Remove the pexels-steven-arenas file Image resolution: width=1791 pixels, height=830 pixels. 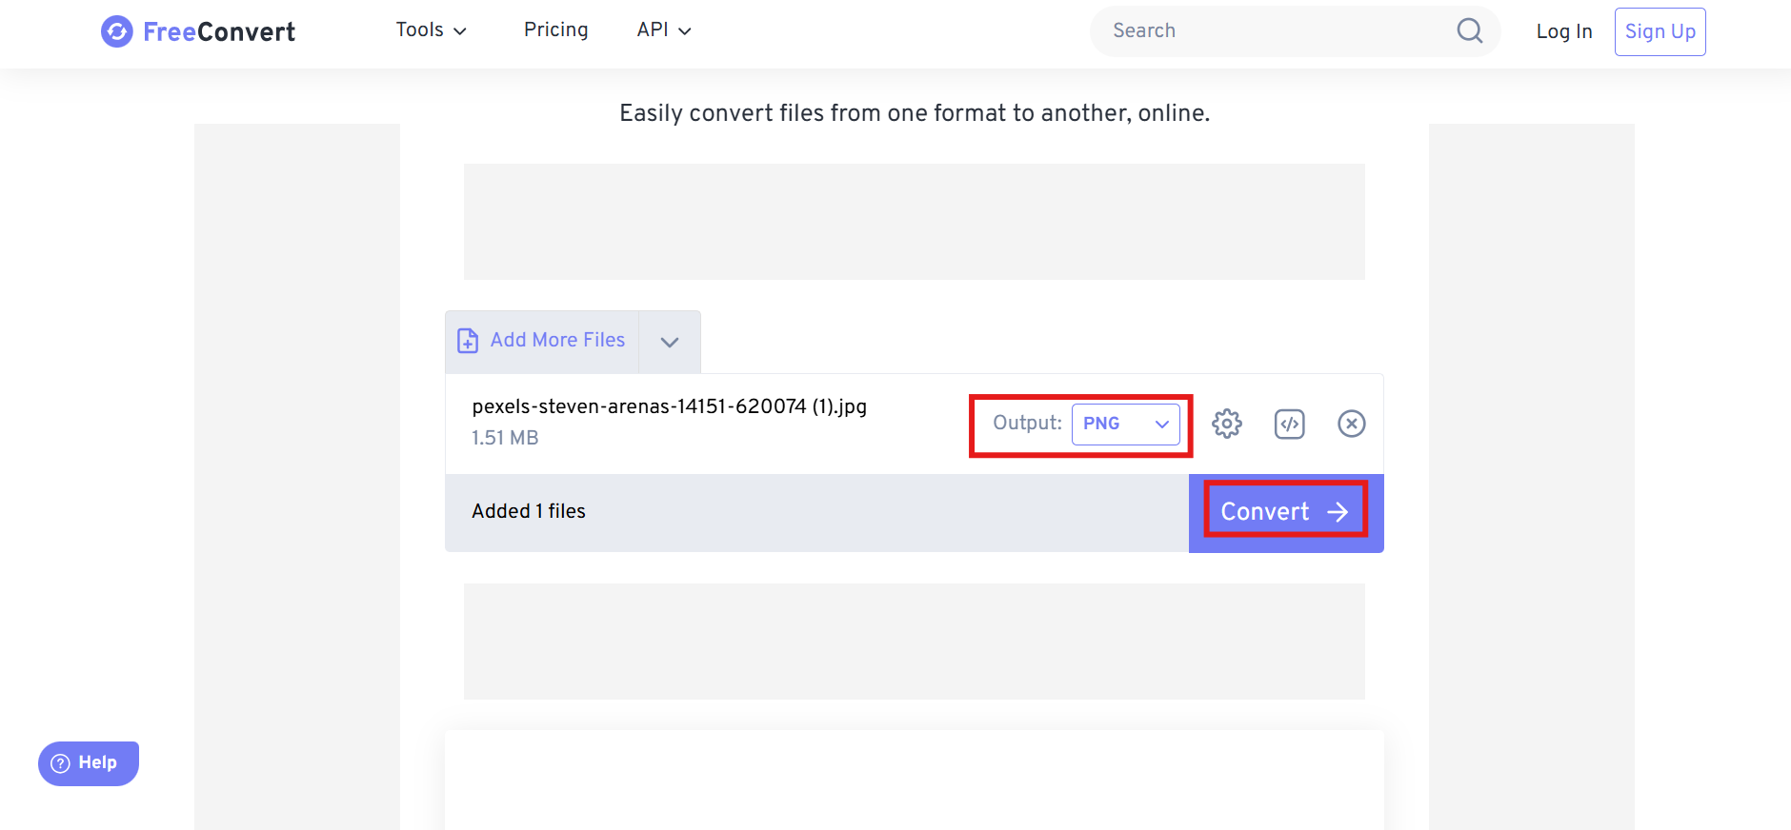(x=1351, y=424)
